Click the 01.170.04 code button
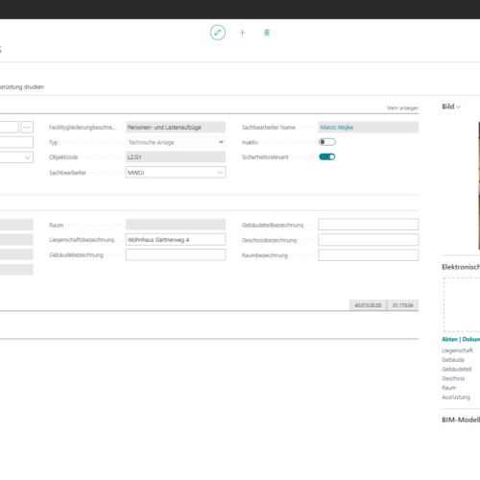The height and width of the screenshot is (480, 480). 403,305
